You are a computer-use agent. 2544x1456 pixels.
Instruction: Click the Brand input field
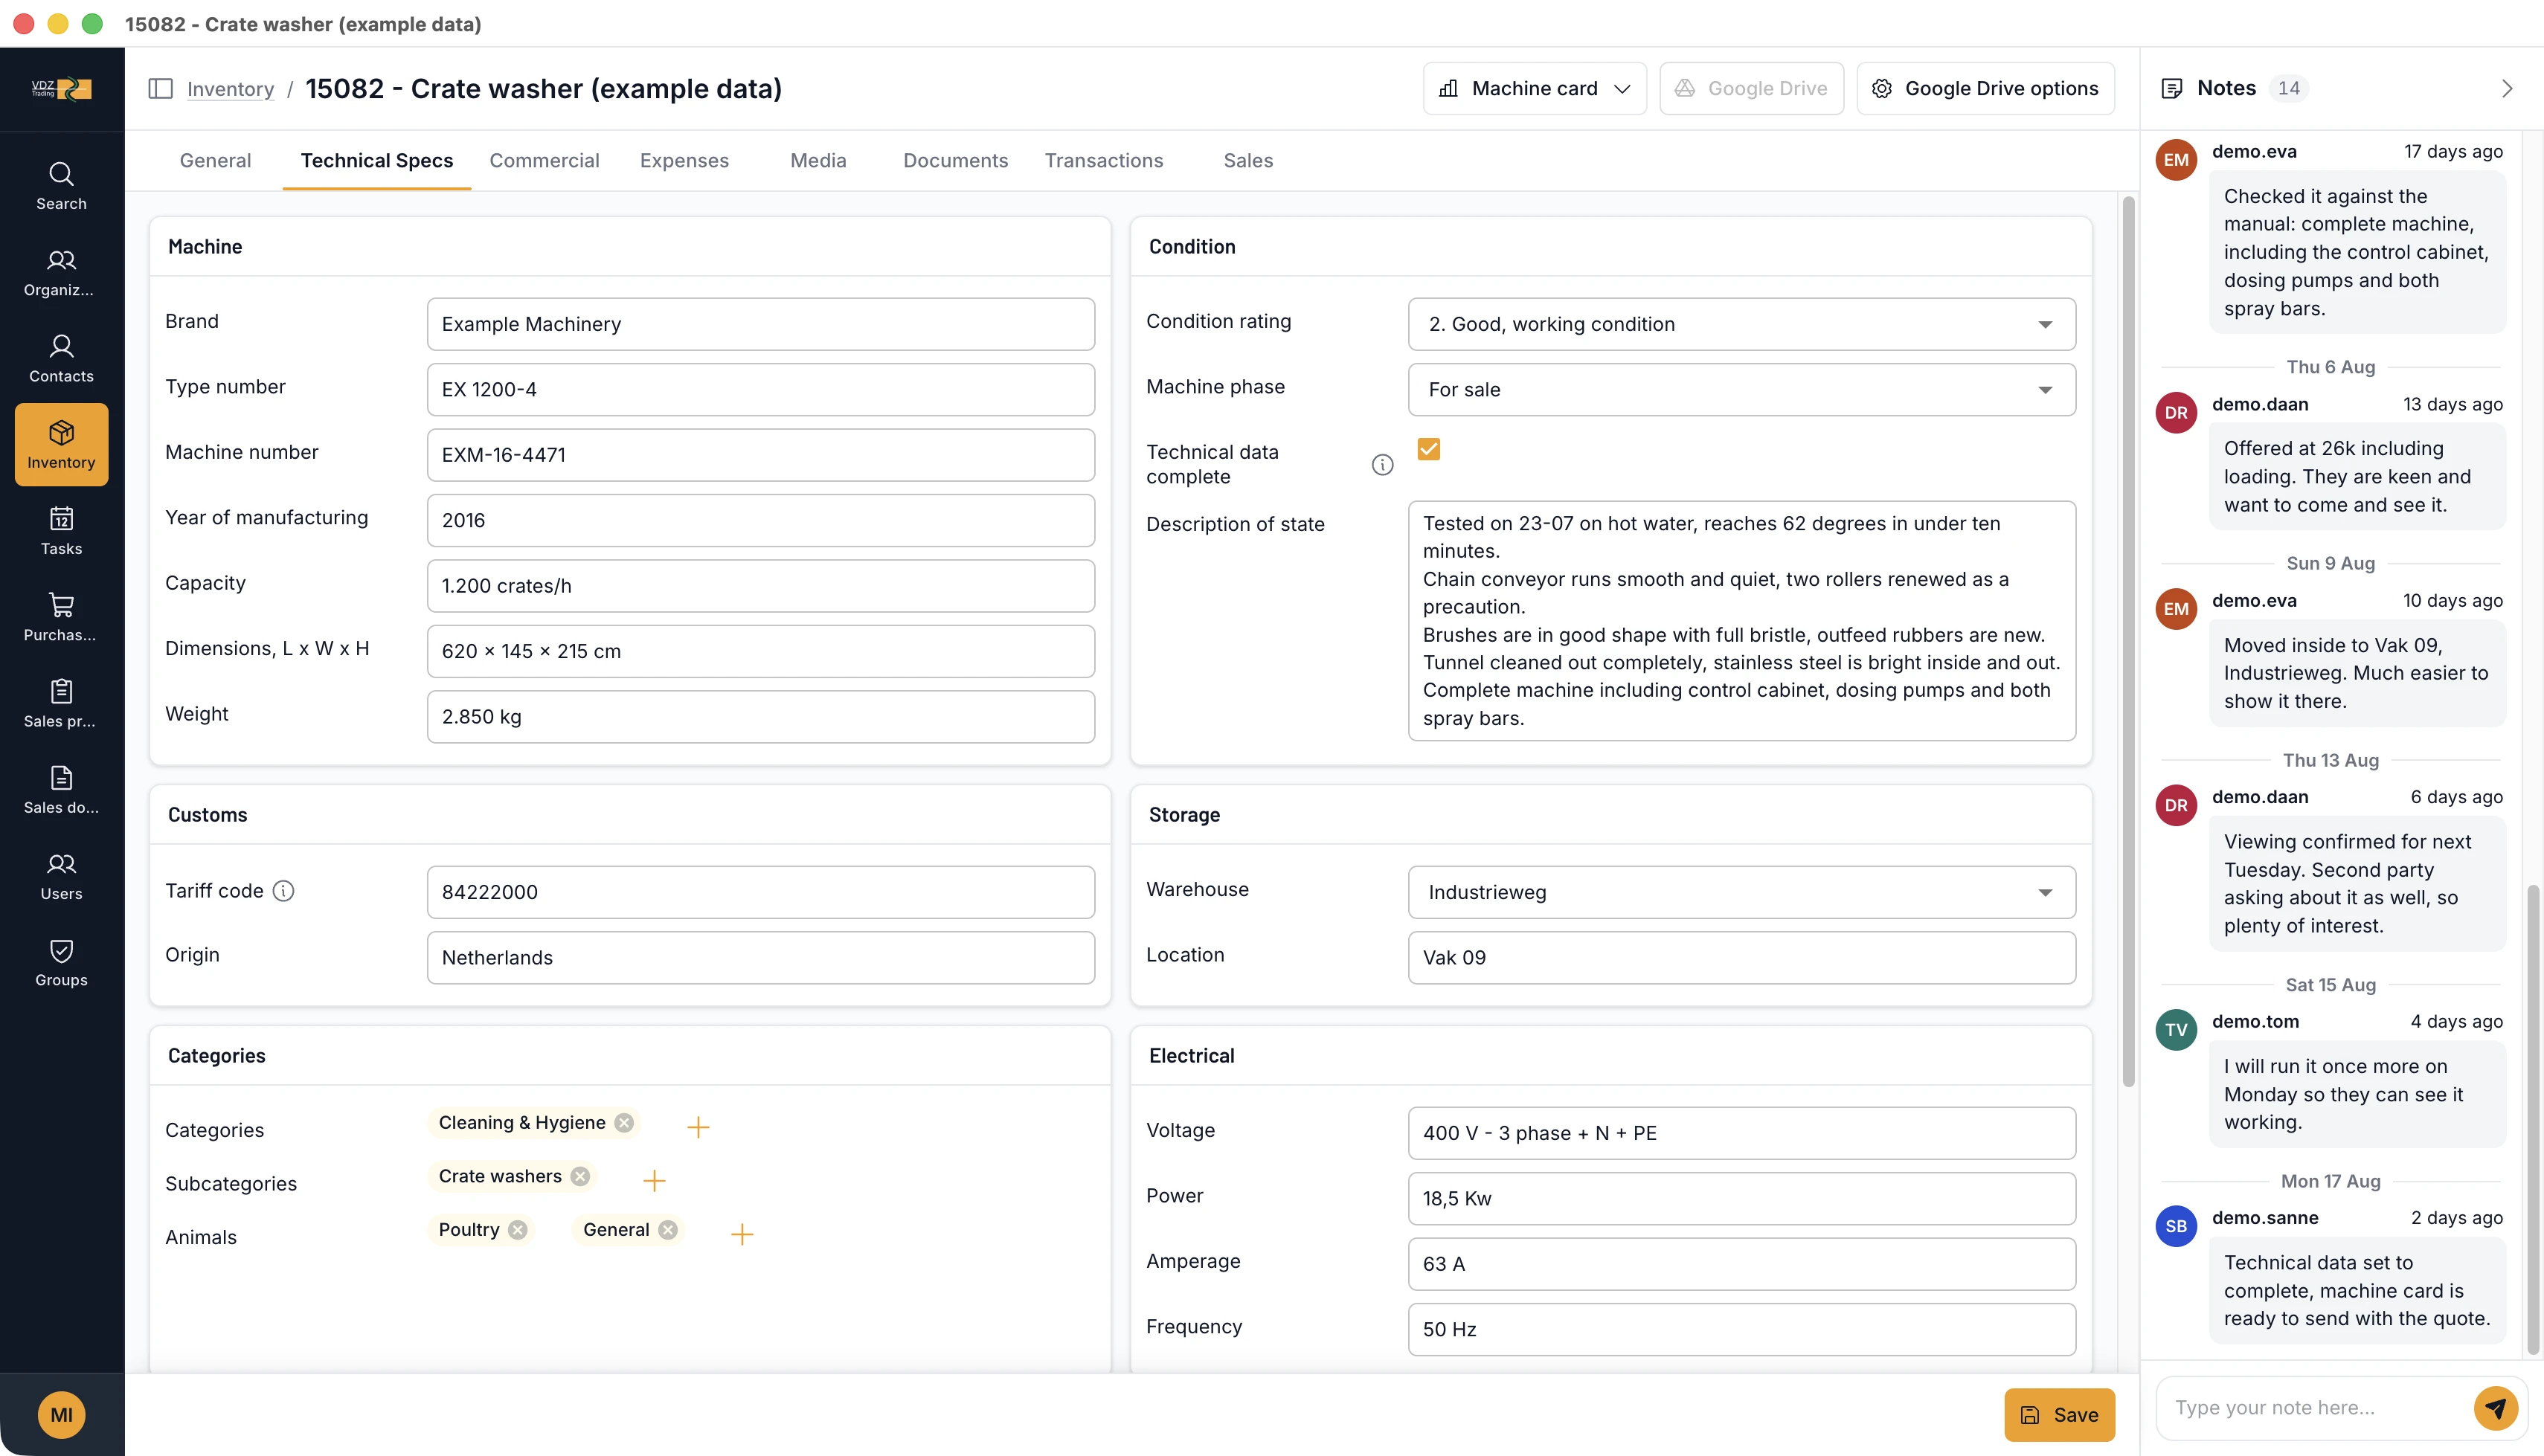coord(760,324)
